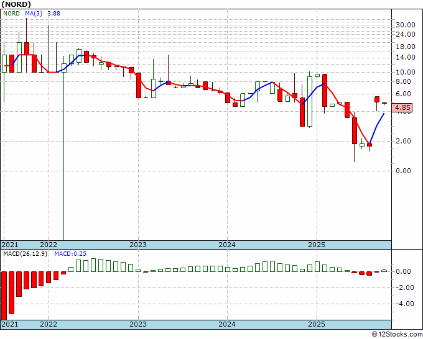Click the 10.00 price axis label
The width and height of the screenshot is (423, 339).
(x=406, y=72)
